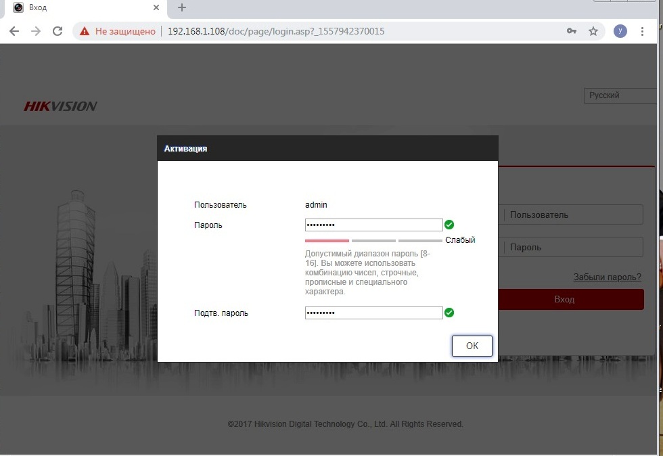Image resolution: width=663 pixels, height=456 pixels.
Task: Click the browser forward arrow
Action: coord(36,31)
